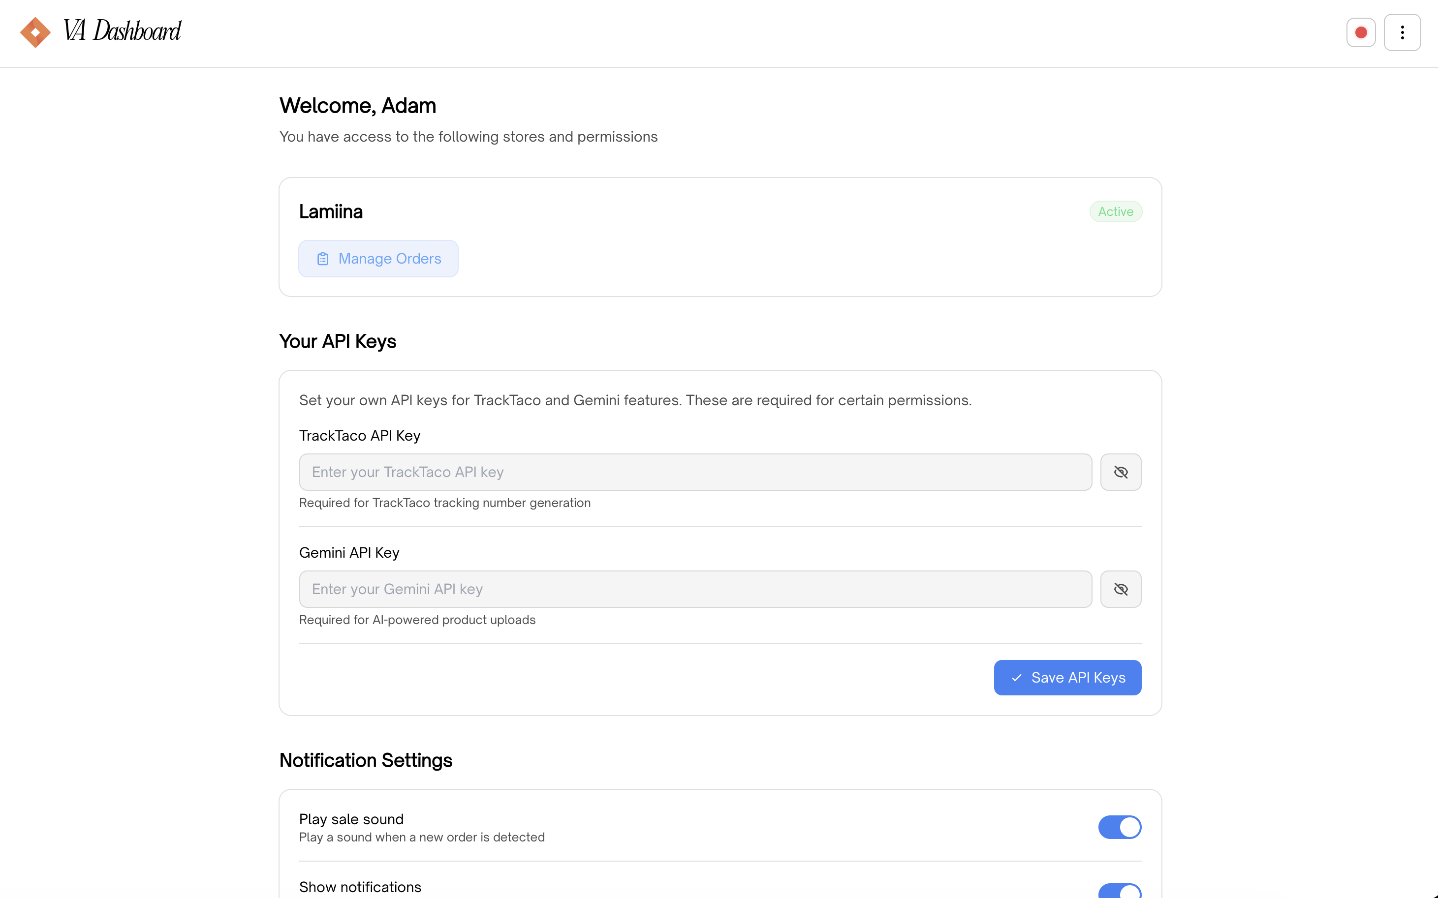Select the Lamiina store name heading
The image size is (1438, 898).
(x=331, y=211)
